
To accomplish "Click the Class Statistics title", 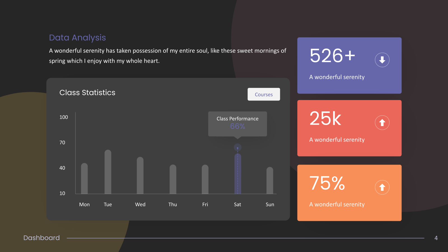I will point(87,92).
